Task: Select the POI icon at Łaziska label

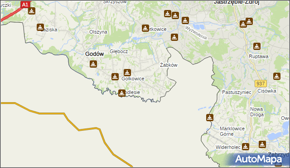Action: [x=40, y=27]
